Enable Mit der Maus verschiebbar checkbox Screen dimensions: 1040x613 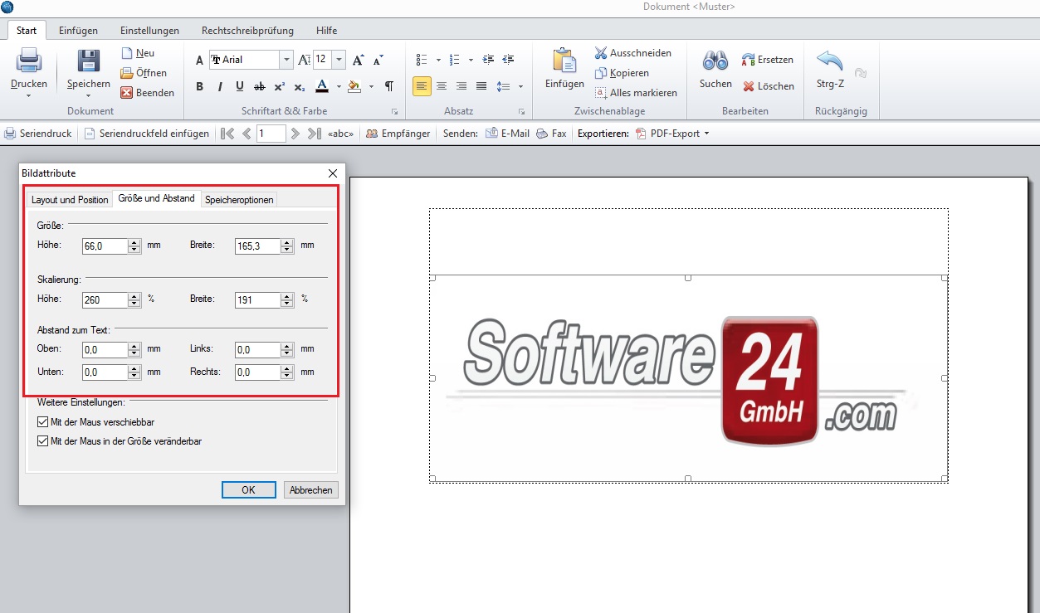(x=43, y=422)
